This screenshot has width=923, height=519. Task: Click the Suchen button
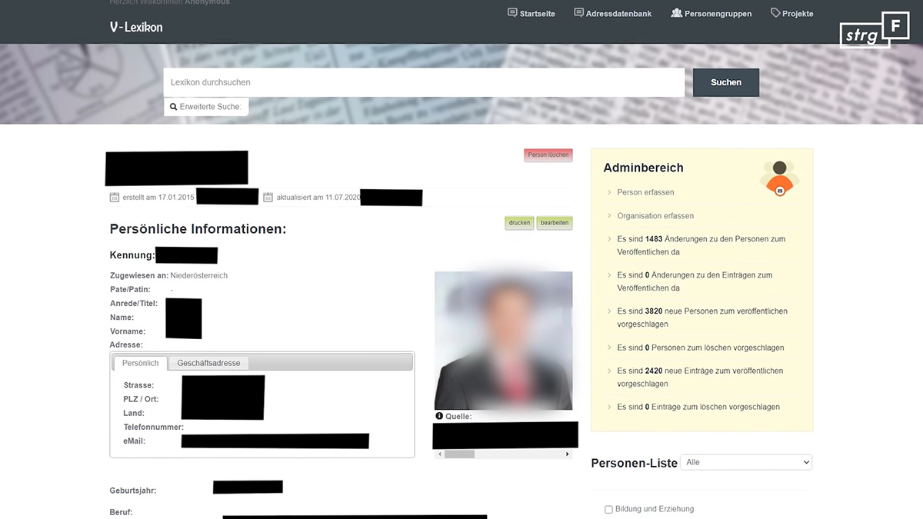[726, 82]
